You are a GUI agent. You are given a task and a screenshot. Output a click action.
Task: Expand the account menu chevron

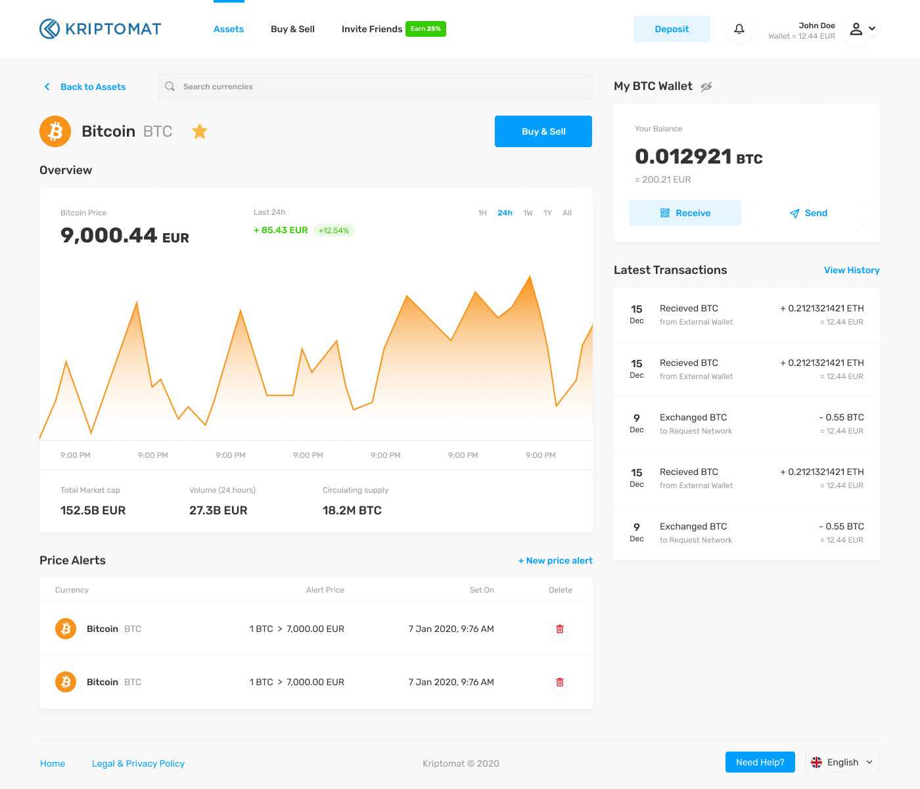pos(872,29)
